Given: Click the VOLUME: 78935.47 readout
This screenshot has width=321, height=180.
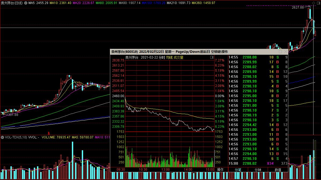Looking at the screenshot, I should 56,137.
